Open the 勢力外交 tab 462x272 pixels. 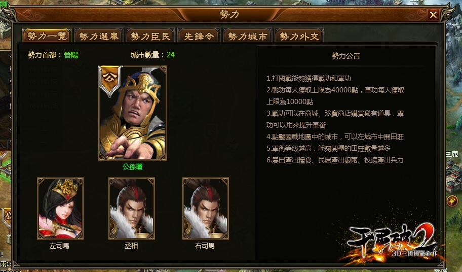299,36
